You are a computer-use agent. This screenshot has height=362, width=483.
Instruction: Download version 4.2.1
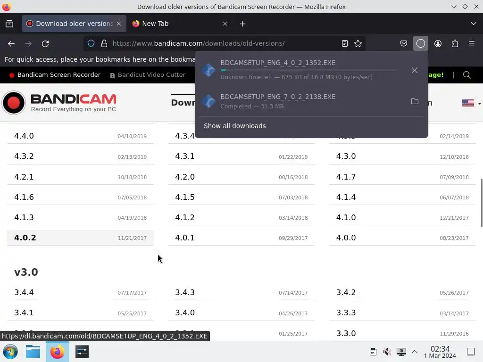80,177
